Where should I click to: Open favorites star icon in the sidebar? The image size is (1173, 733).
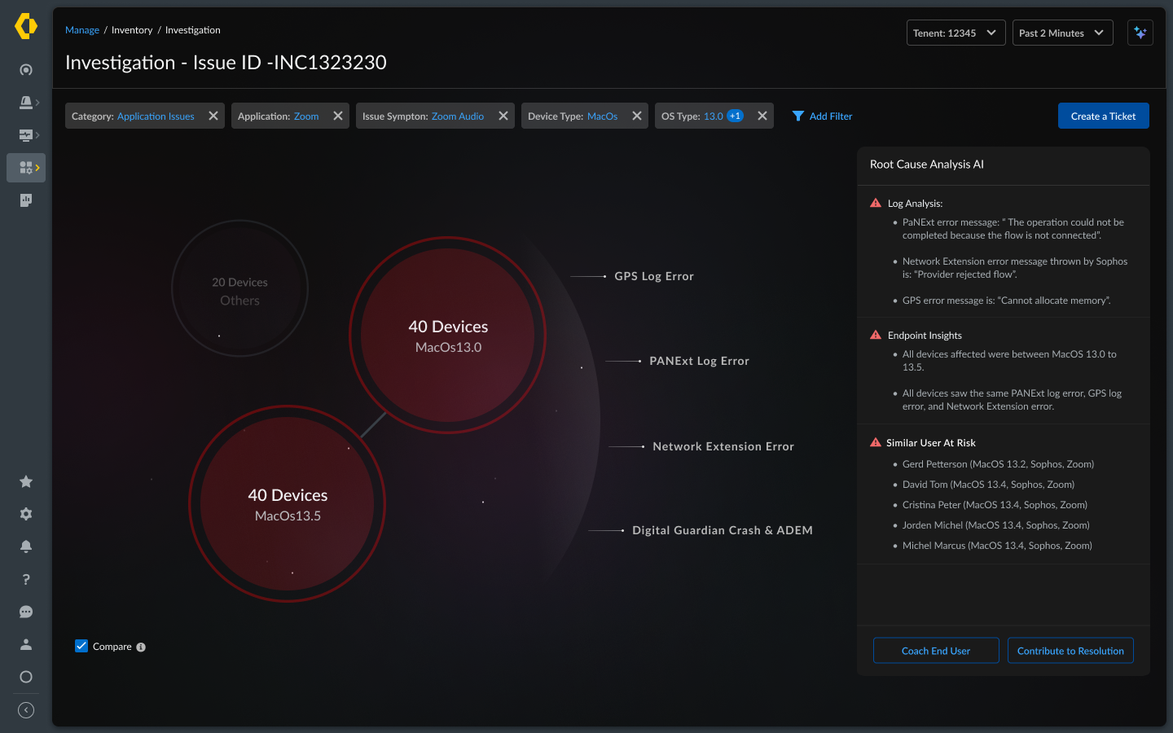pos(26,481)
